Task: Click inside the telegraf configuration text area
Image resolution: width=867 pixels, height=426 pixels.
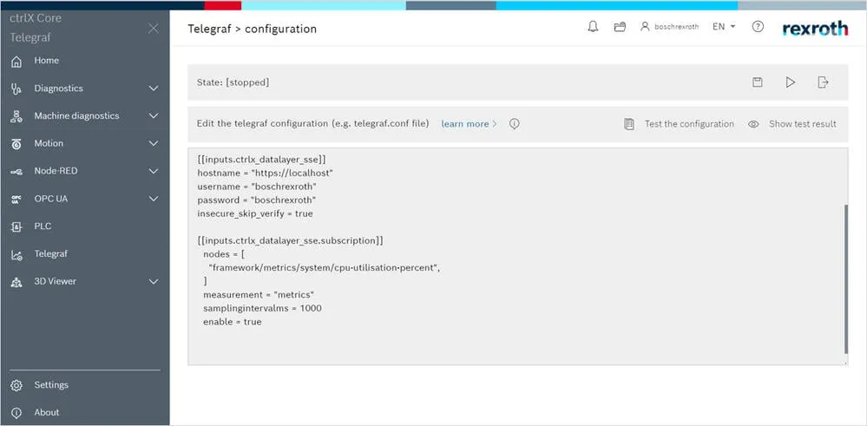Action: [x=517, y=256]
